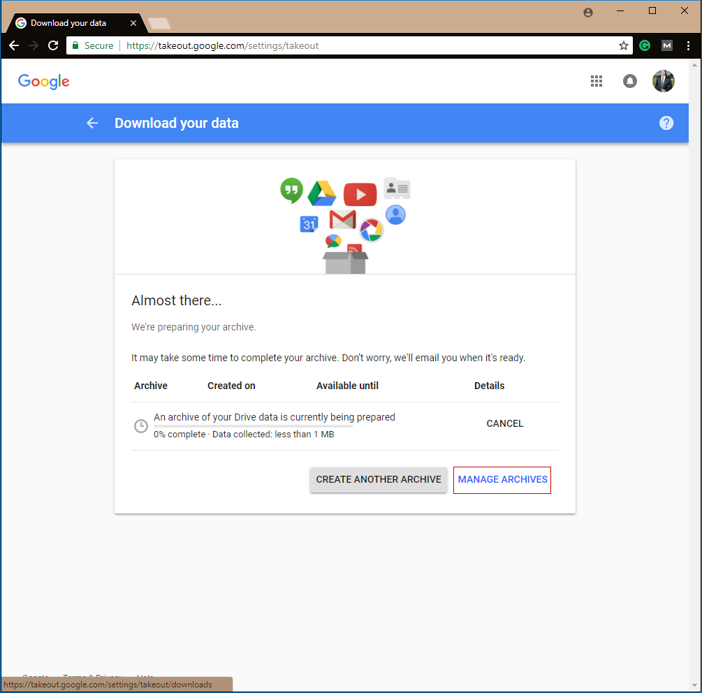This screenshot has height=693, width=702.
Task: Open a new browser tab
Action: pos(159,23)
